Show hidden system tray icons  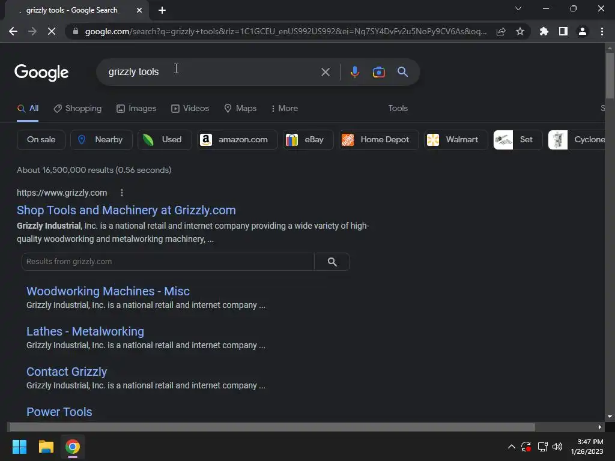coord(512,447)
